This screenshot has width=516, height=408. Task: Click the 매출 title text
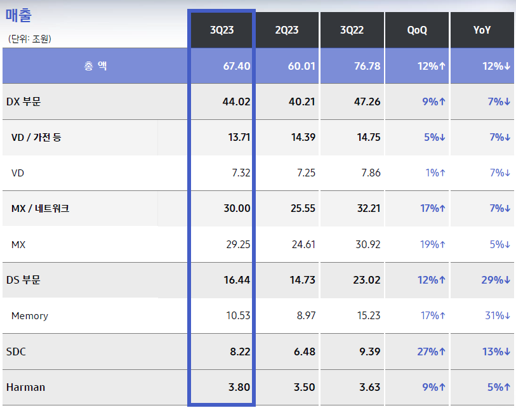point(18,15)
